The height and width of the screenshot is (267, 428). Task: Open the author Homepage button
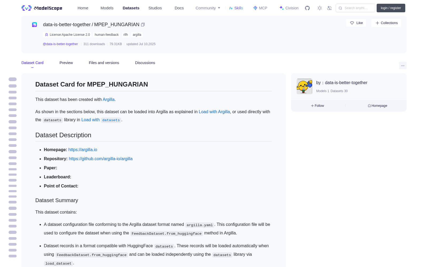point(377,106)
